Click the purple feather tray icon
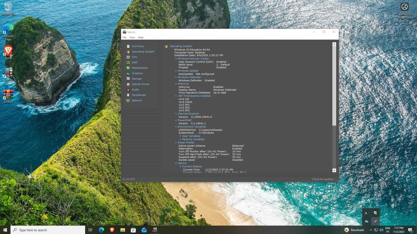The height and width of the screenshot is (234, 417). 375,221
